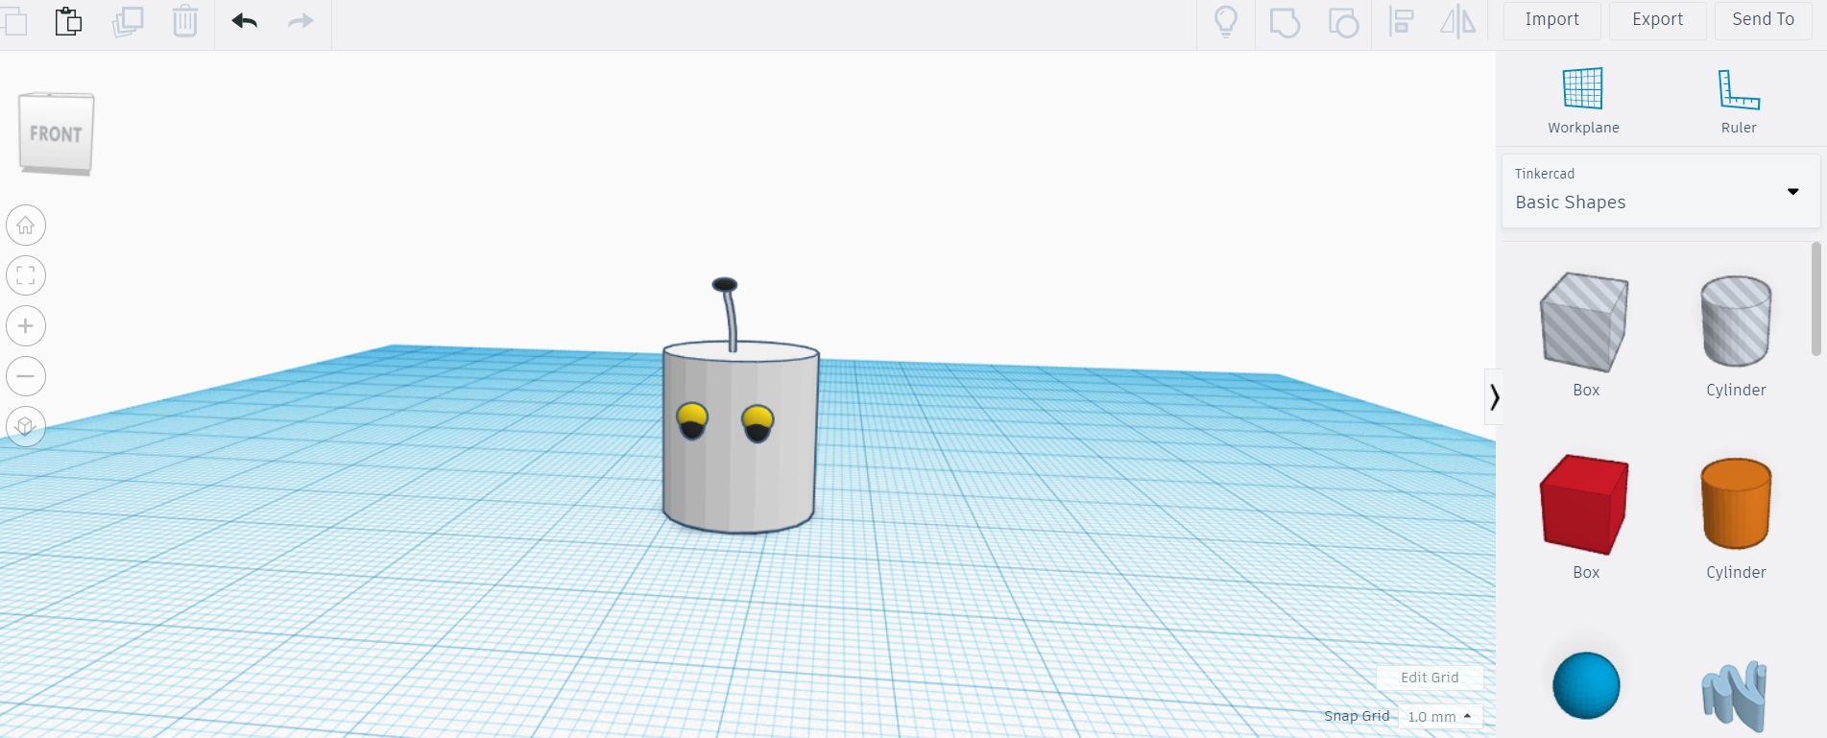Click the Send To button
1827x738 pixels.
point(1763,20)
